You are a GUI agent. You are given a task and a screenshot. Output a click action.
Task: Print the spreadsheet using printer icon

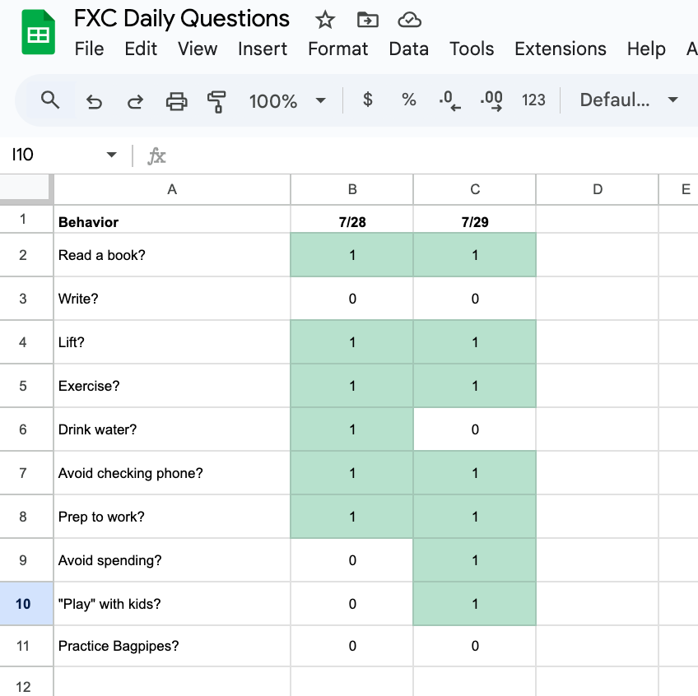coord(176,101)
